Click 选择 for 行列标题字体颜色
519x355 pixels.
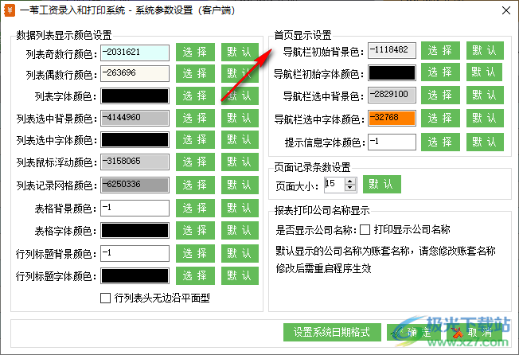coord(195,275)
